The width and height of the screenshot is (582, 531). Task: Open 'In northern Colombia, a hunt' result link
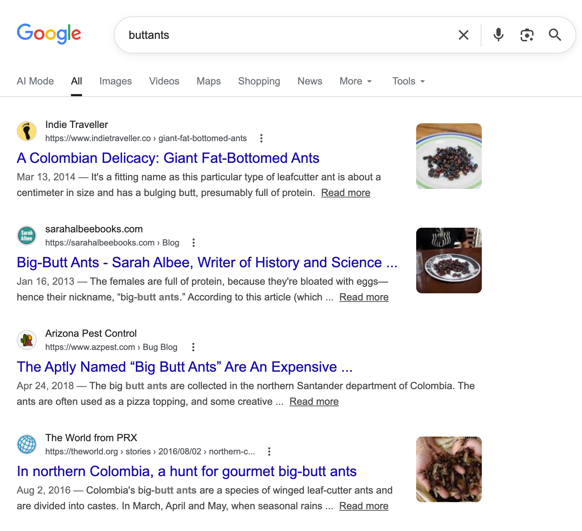(187, 471)
